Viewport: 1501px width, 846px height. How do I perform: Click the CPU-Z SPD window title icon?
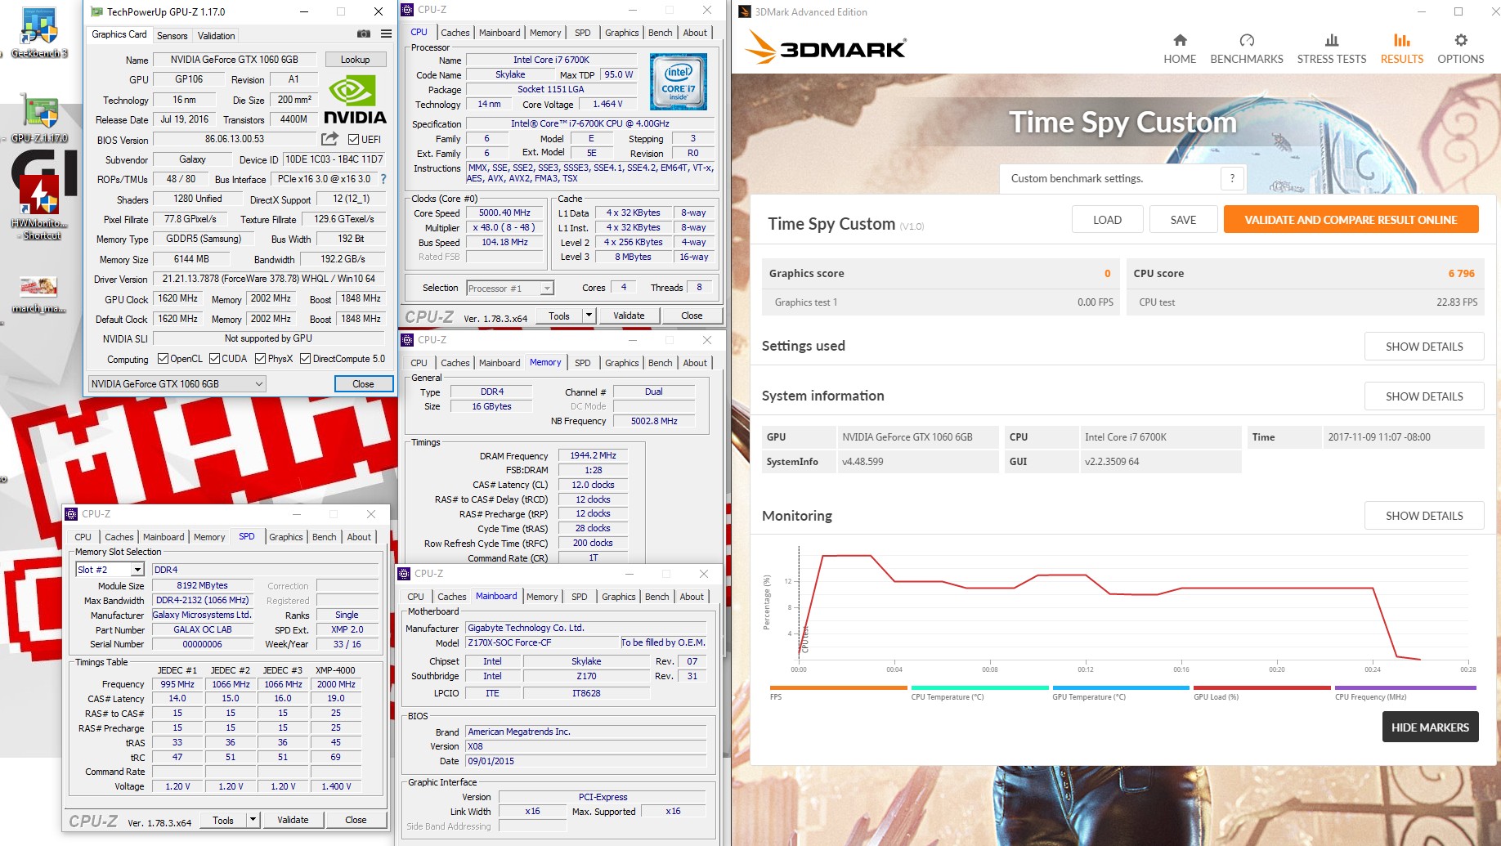coord(71,514)
